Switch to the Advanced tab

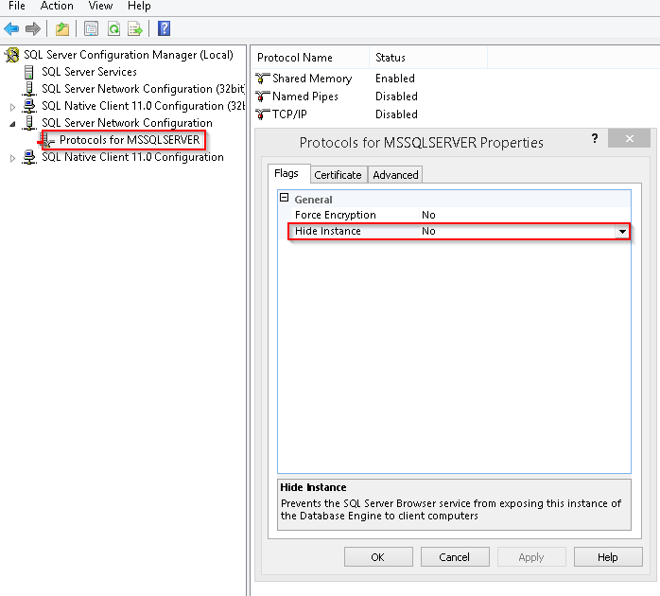pos(395,175)
